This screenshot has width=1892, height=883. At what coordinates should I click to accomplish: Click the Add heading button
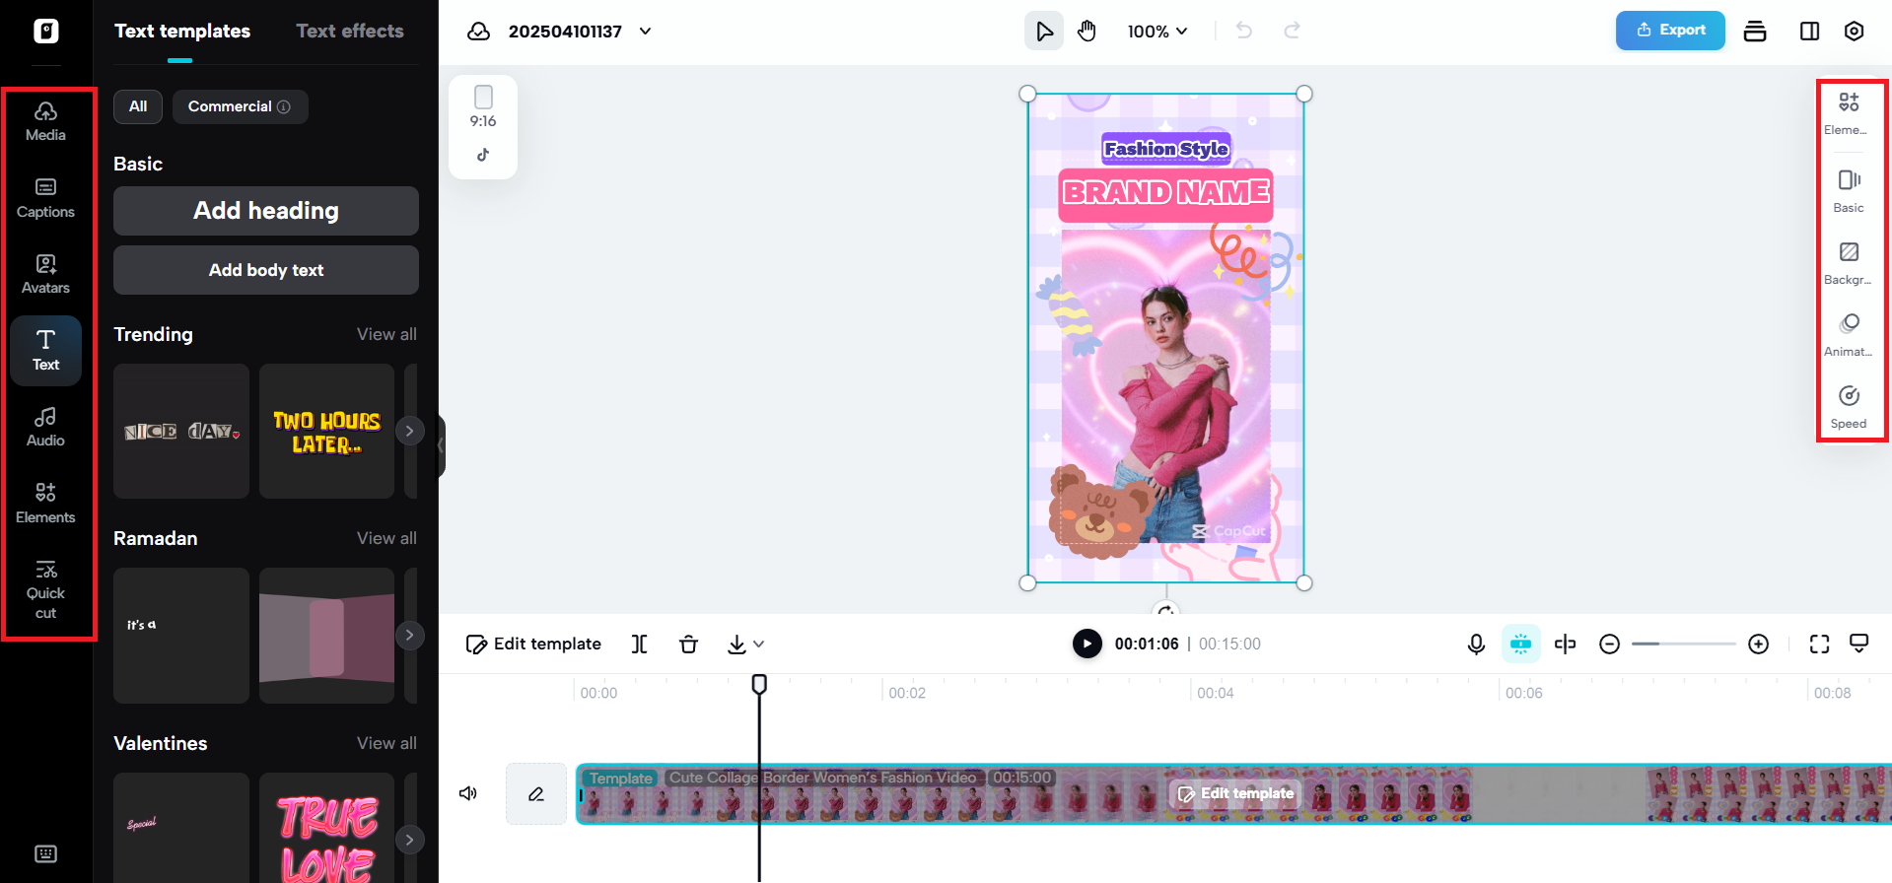pos(266,211)
